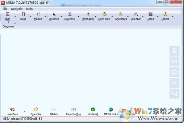The image size is (184, 123).
Task: Open the Phylogeny tool
Action: 88,16
